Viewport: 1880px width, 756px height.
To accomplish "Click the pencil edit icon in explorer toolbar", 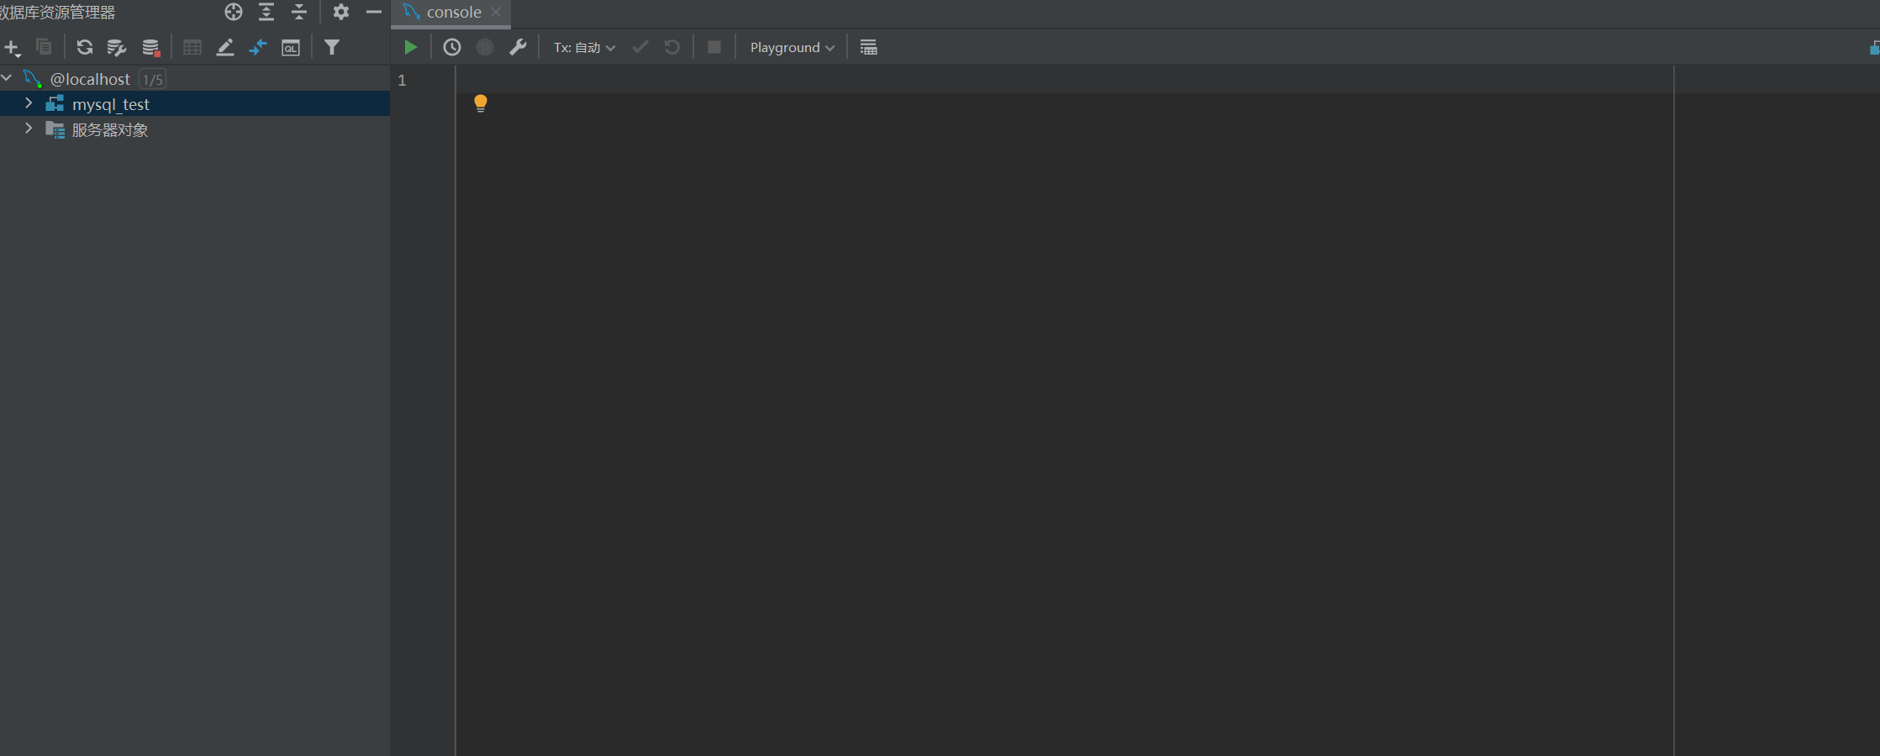I will (x=225, y=47).
